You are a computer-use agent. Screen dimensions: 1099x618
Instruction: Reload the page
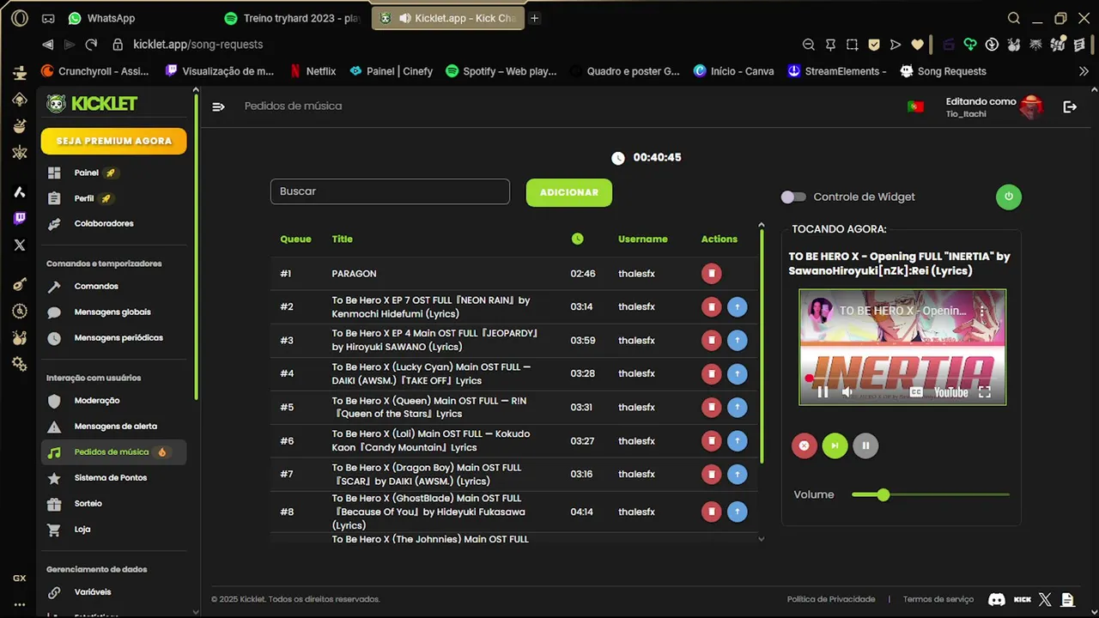click(x=91, y=45)
